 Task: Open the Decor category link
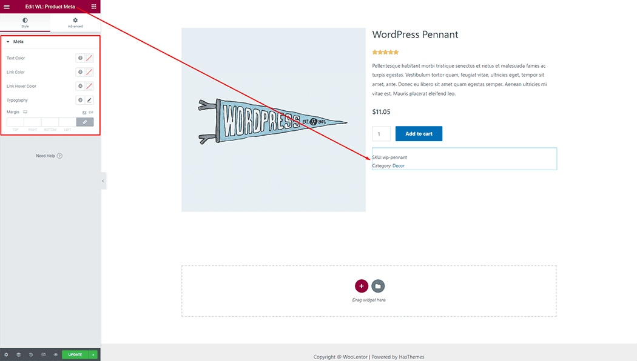pos(399,165)
